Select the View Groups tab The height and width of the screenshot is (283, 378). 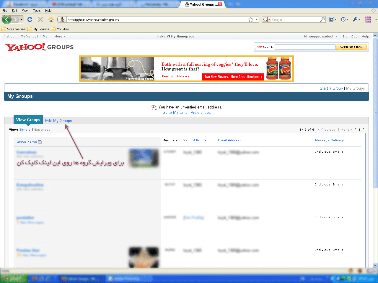28,120
